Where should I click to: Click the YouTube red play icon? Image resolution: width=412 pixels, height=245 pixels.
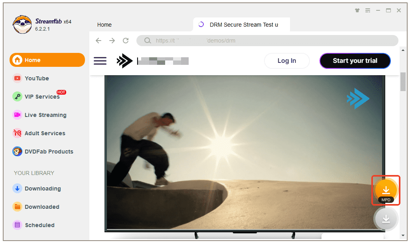[17, 78]
